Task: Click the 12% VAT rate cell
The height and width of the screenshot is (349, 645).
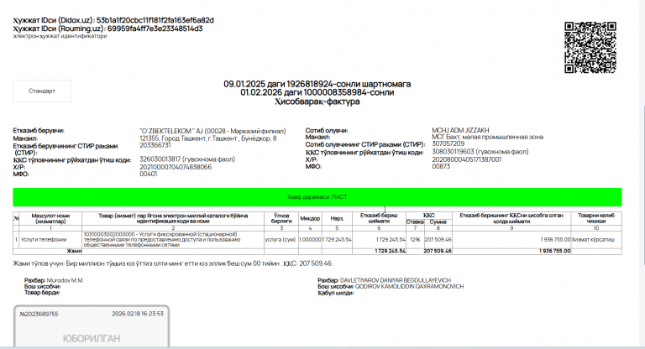Action: tap(415, 240)
